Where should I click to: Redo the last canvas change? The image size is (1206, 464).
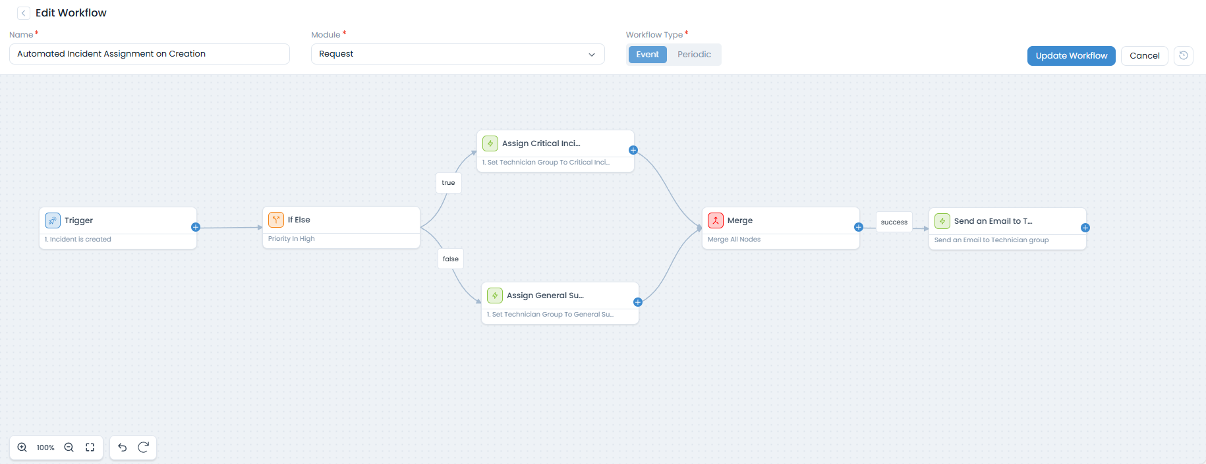pos(143,448)
